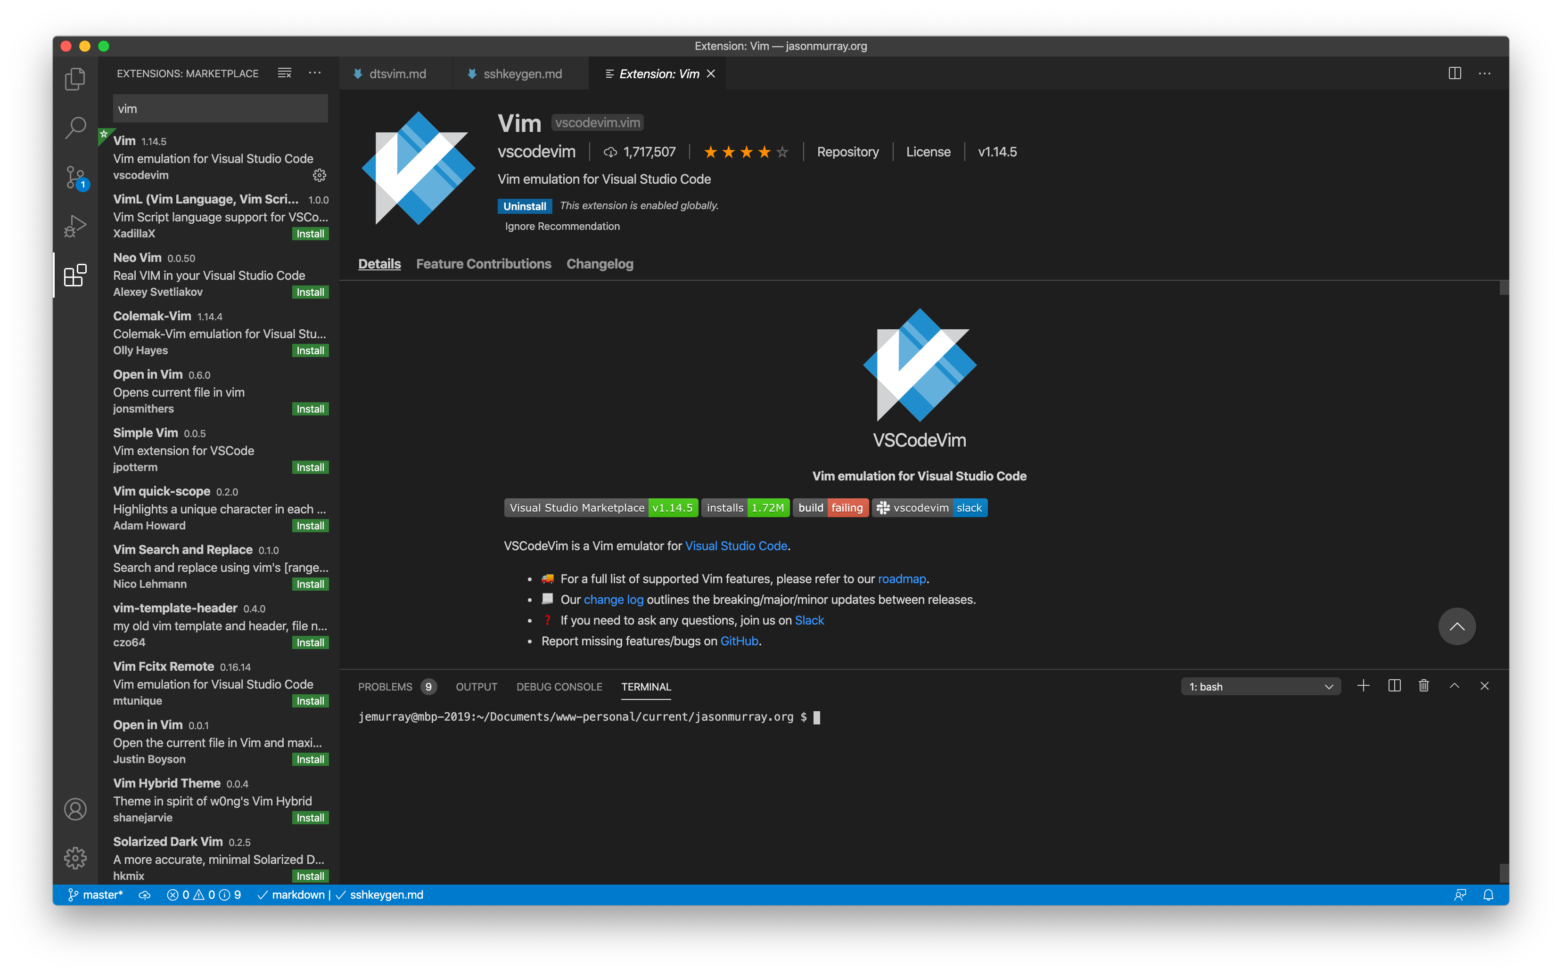Screen dimensions: 1562x975
Task: Click Ignore Recommendation for Vim extension
Action: click(562, 226)
